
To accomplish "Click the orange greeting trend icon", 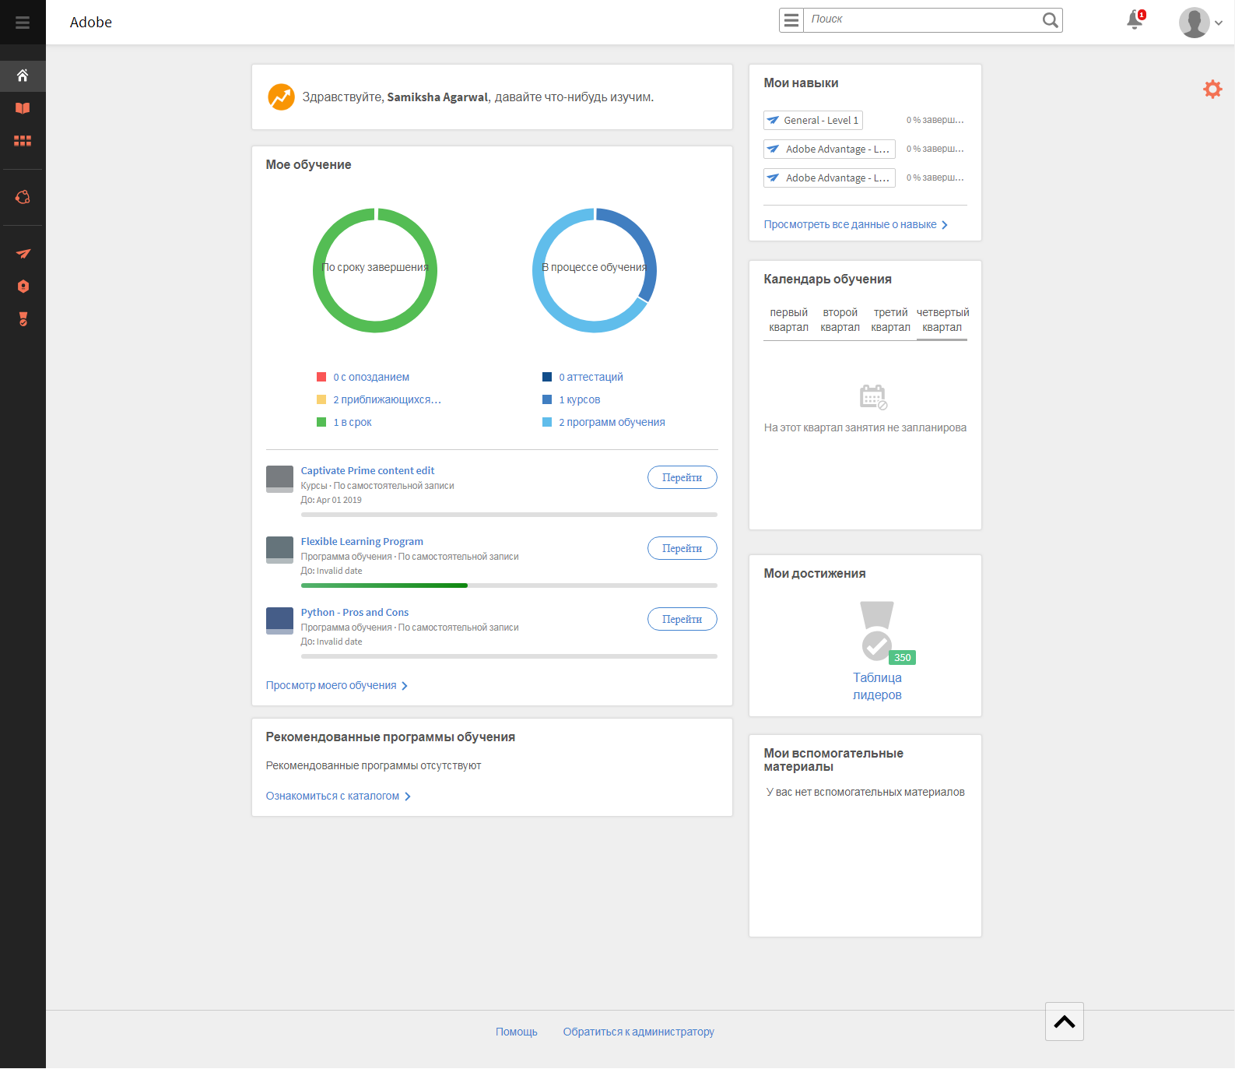I will coord(281,97).
